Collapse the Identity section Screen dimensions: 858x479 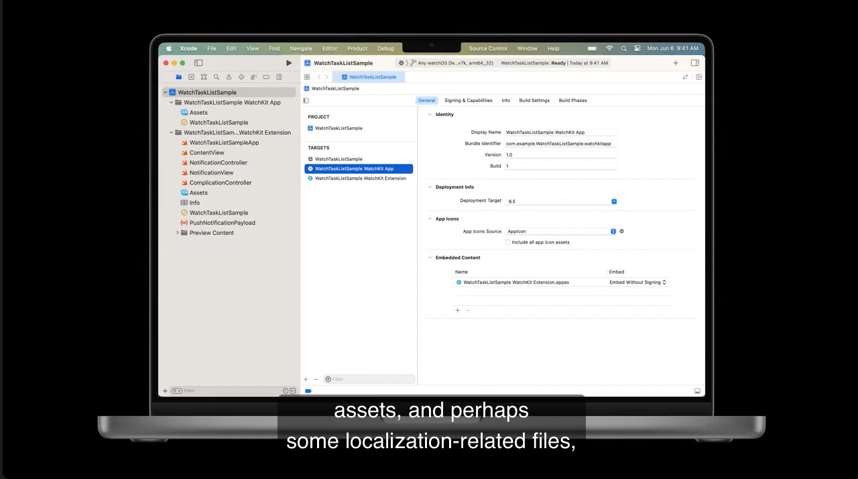(430, 115)
